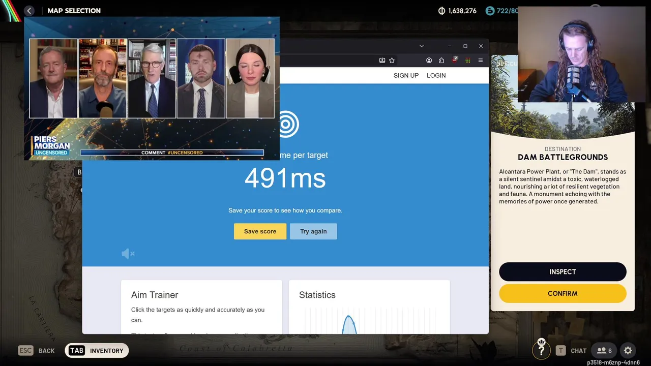Click the INSPECT button

[563, 272]
